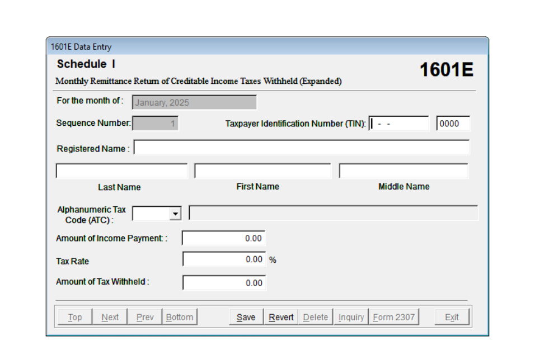This screenshot has width=554, height=355.
Task: Click the Amount of Income Payment field
Action: [224, 238]
